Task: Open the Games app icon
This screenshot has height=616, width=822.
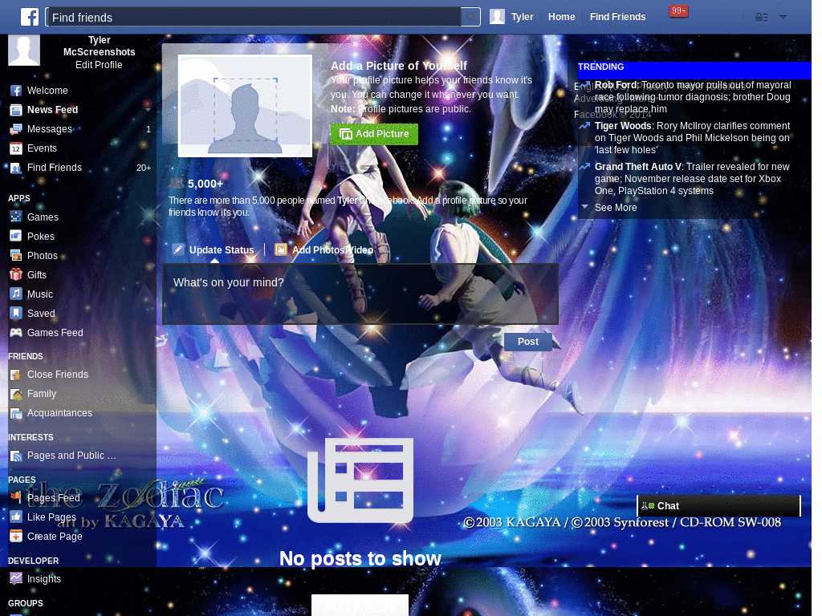Action: pos(16,217)
